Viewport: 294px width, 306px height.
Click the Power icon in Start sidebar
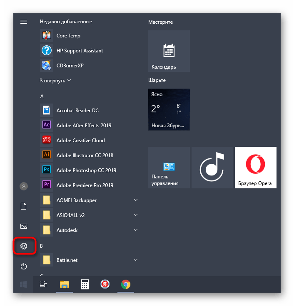(x=24, y=266)
